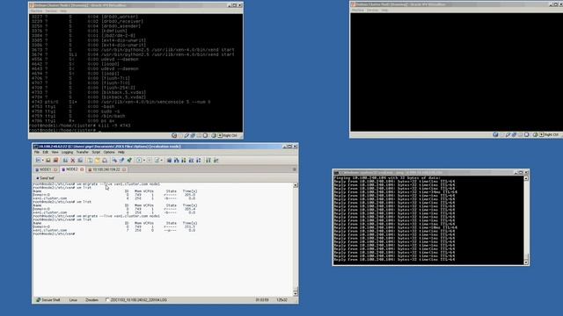Click the green pin icon in ZOC toolbar
This screenshot has width=563, height=316.
[x=129, y=160]
